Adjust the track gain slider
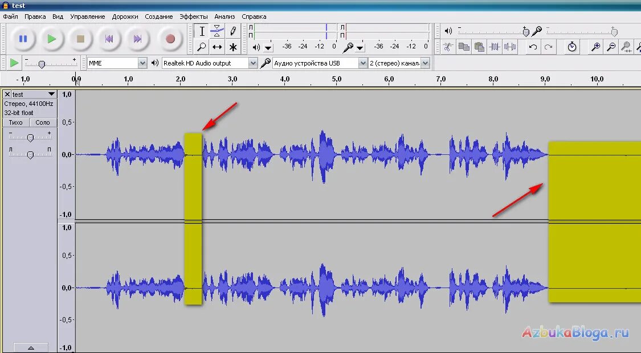The image size is (641, 353). pos(30,138)
